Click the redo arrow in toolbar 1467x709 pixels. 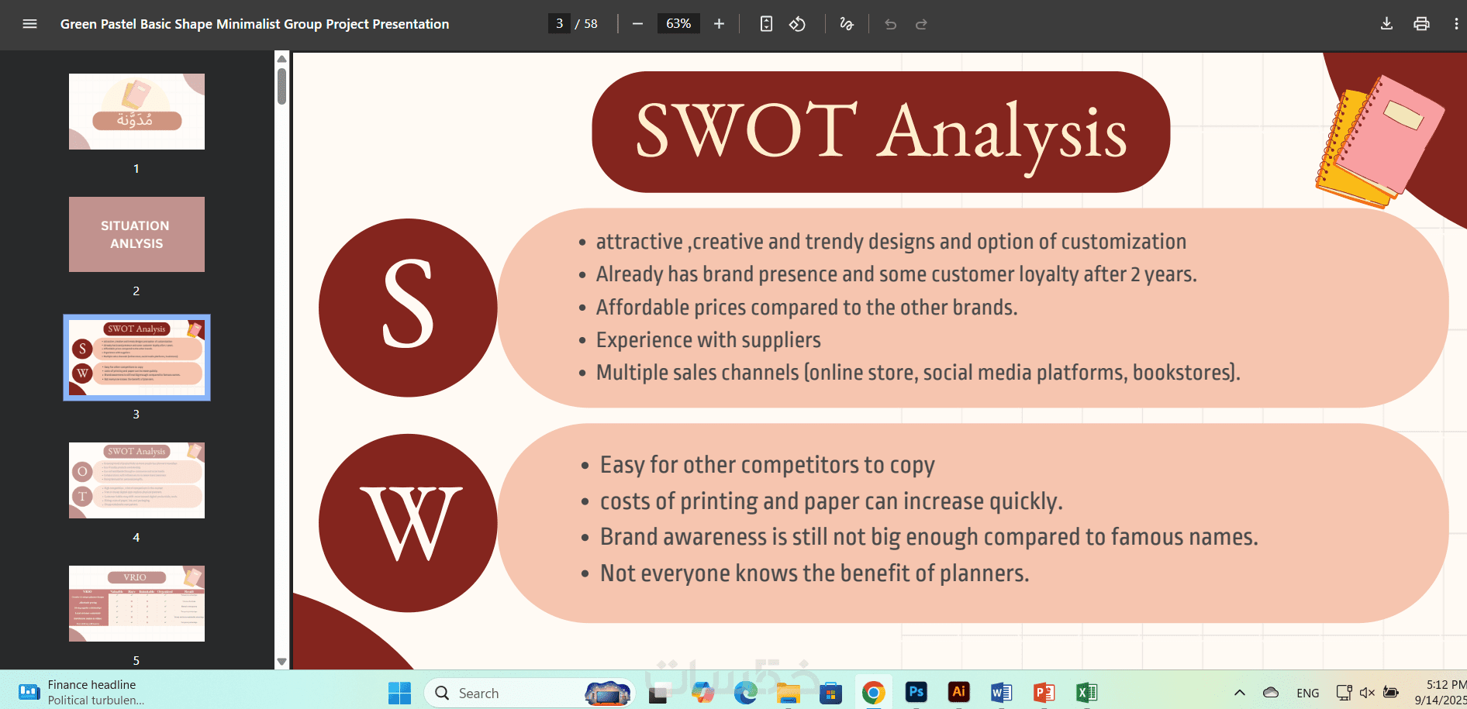tap(921, 24)
